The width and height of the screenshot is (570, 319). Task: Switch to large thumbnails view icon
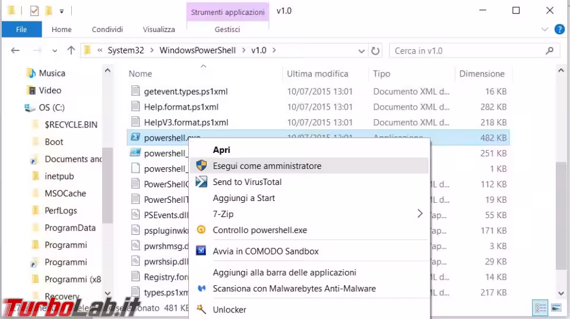(x=556, y=308)
